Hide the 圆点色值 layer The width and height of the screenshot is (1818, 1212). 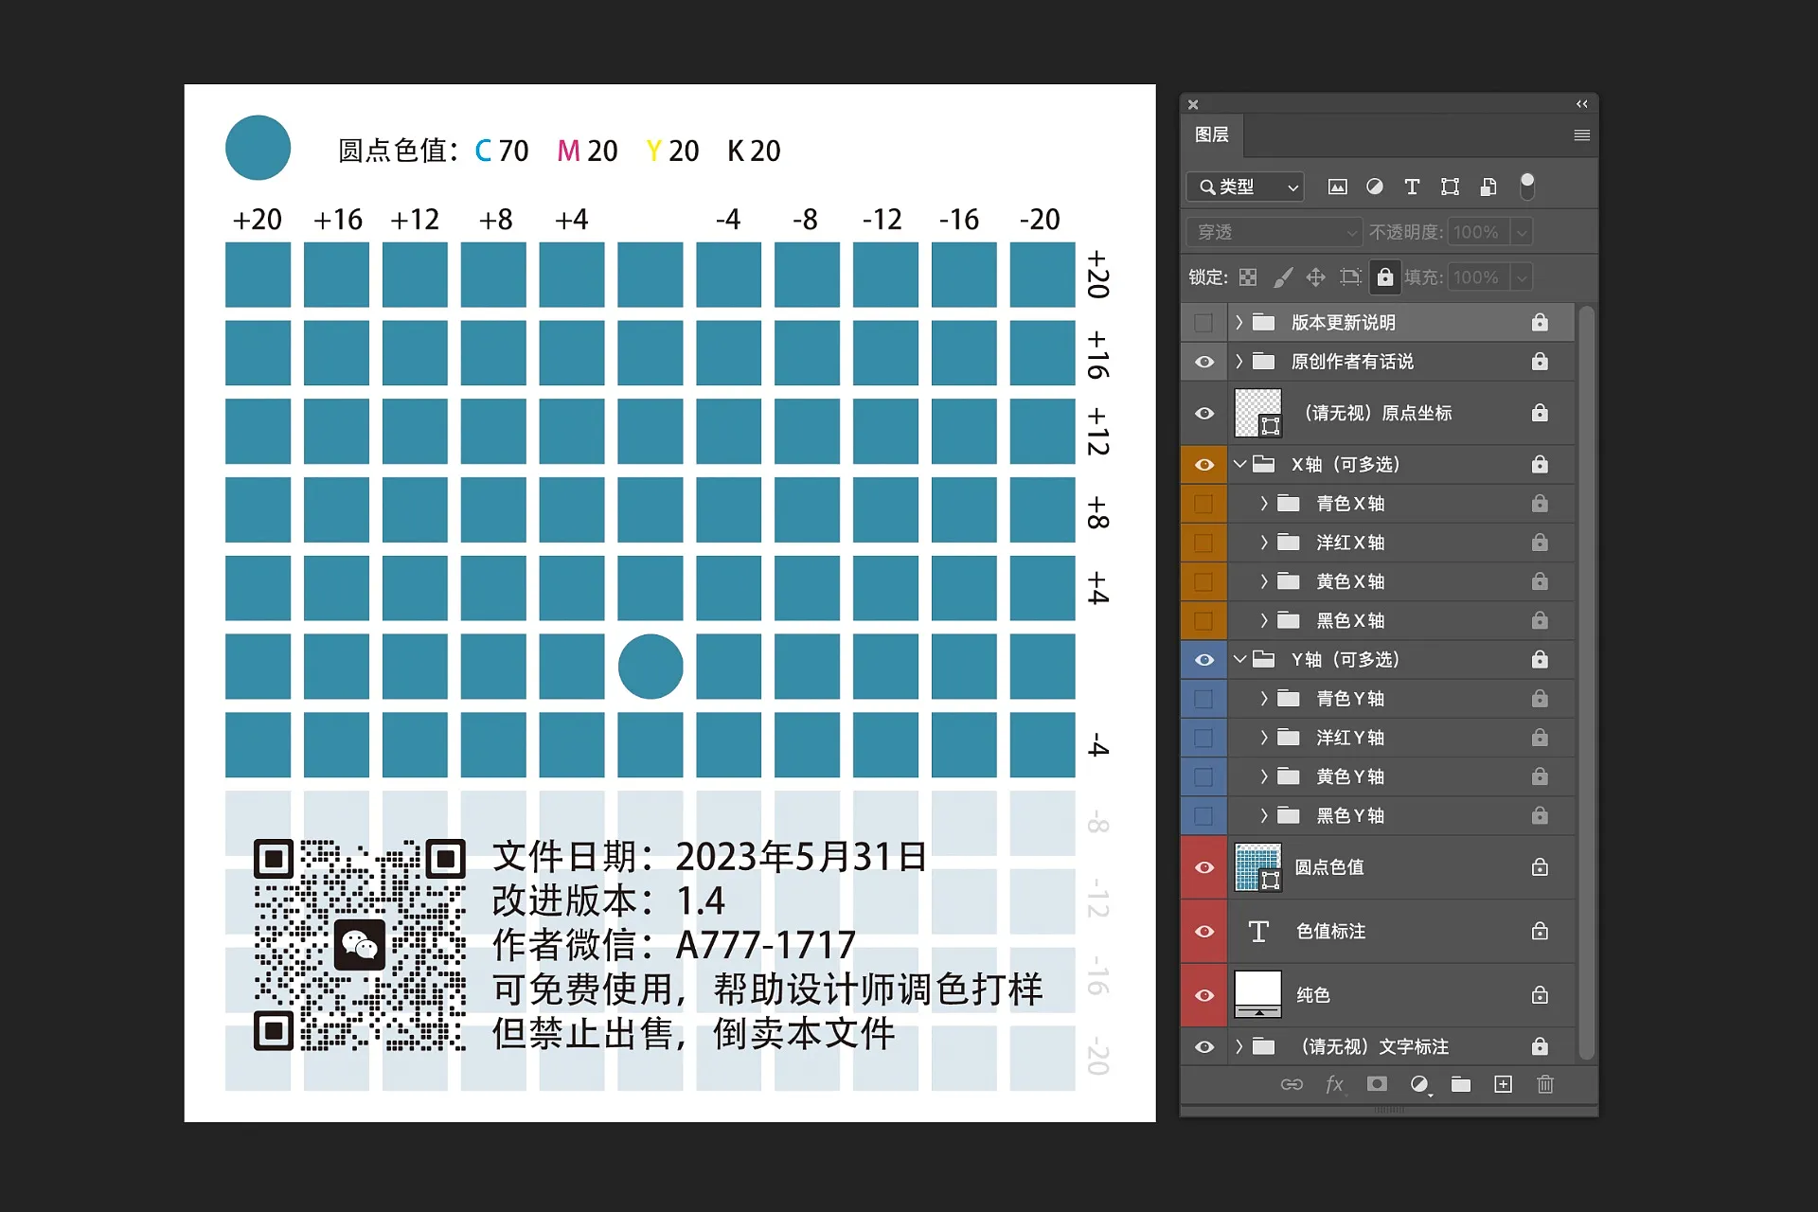click(x=1203, y=867)
